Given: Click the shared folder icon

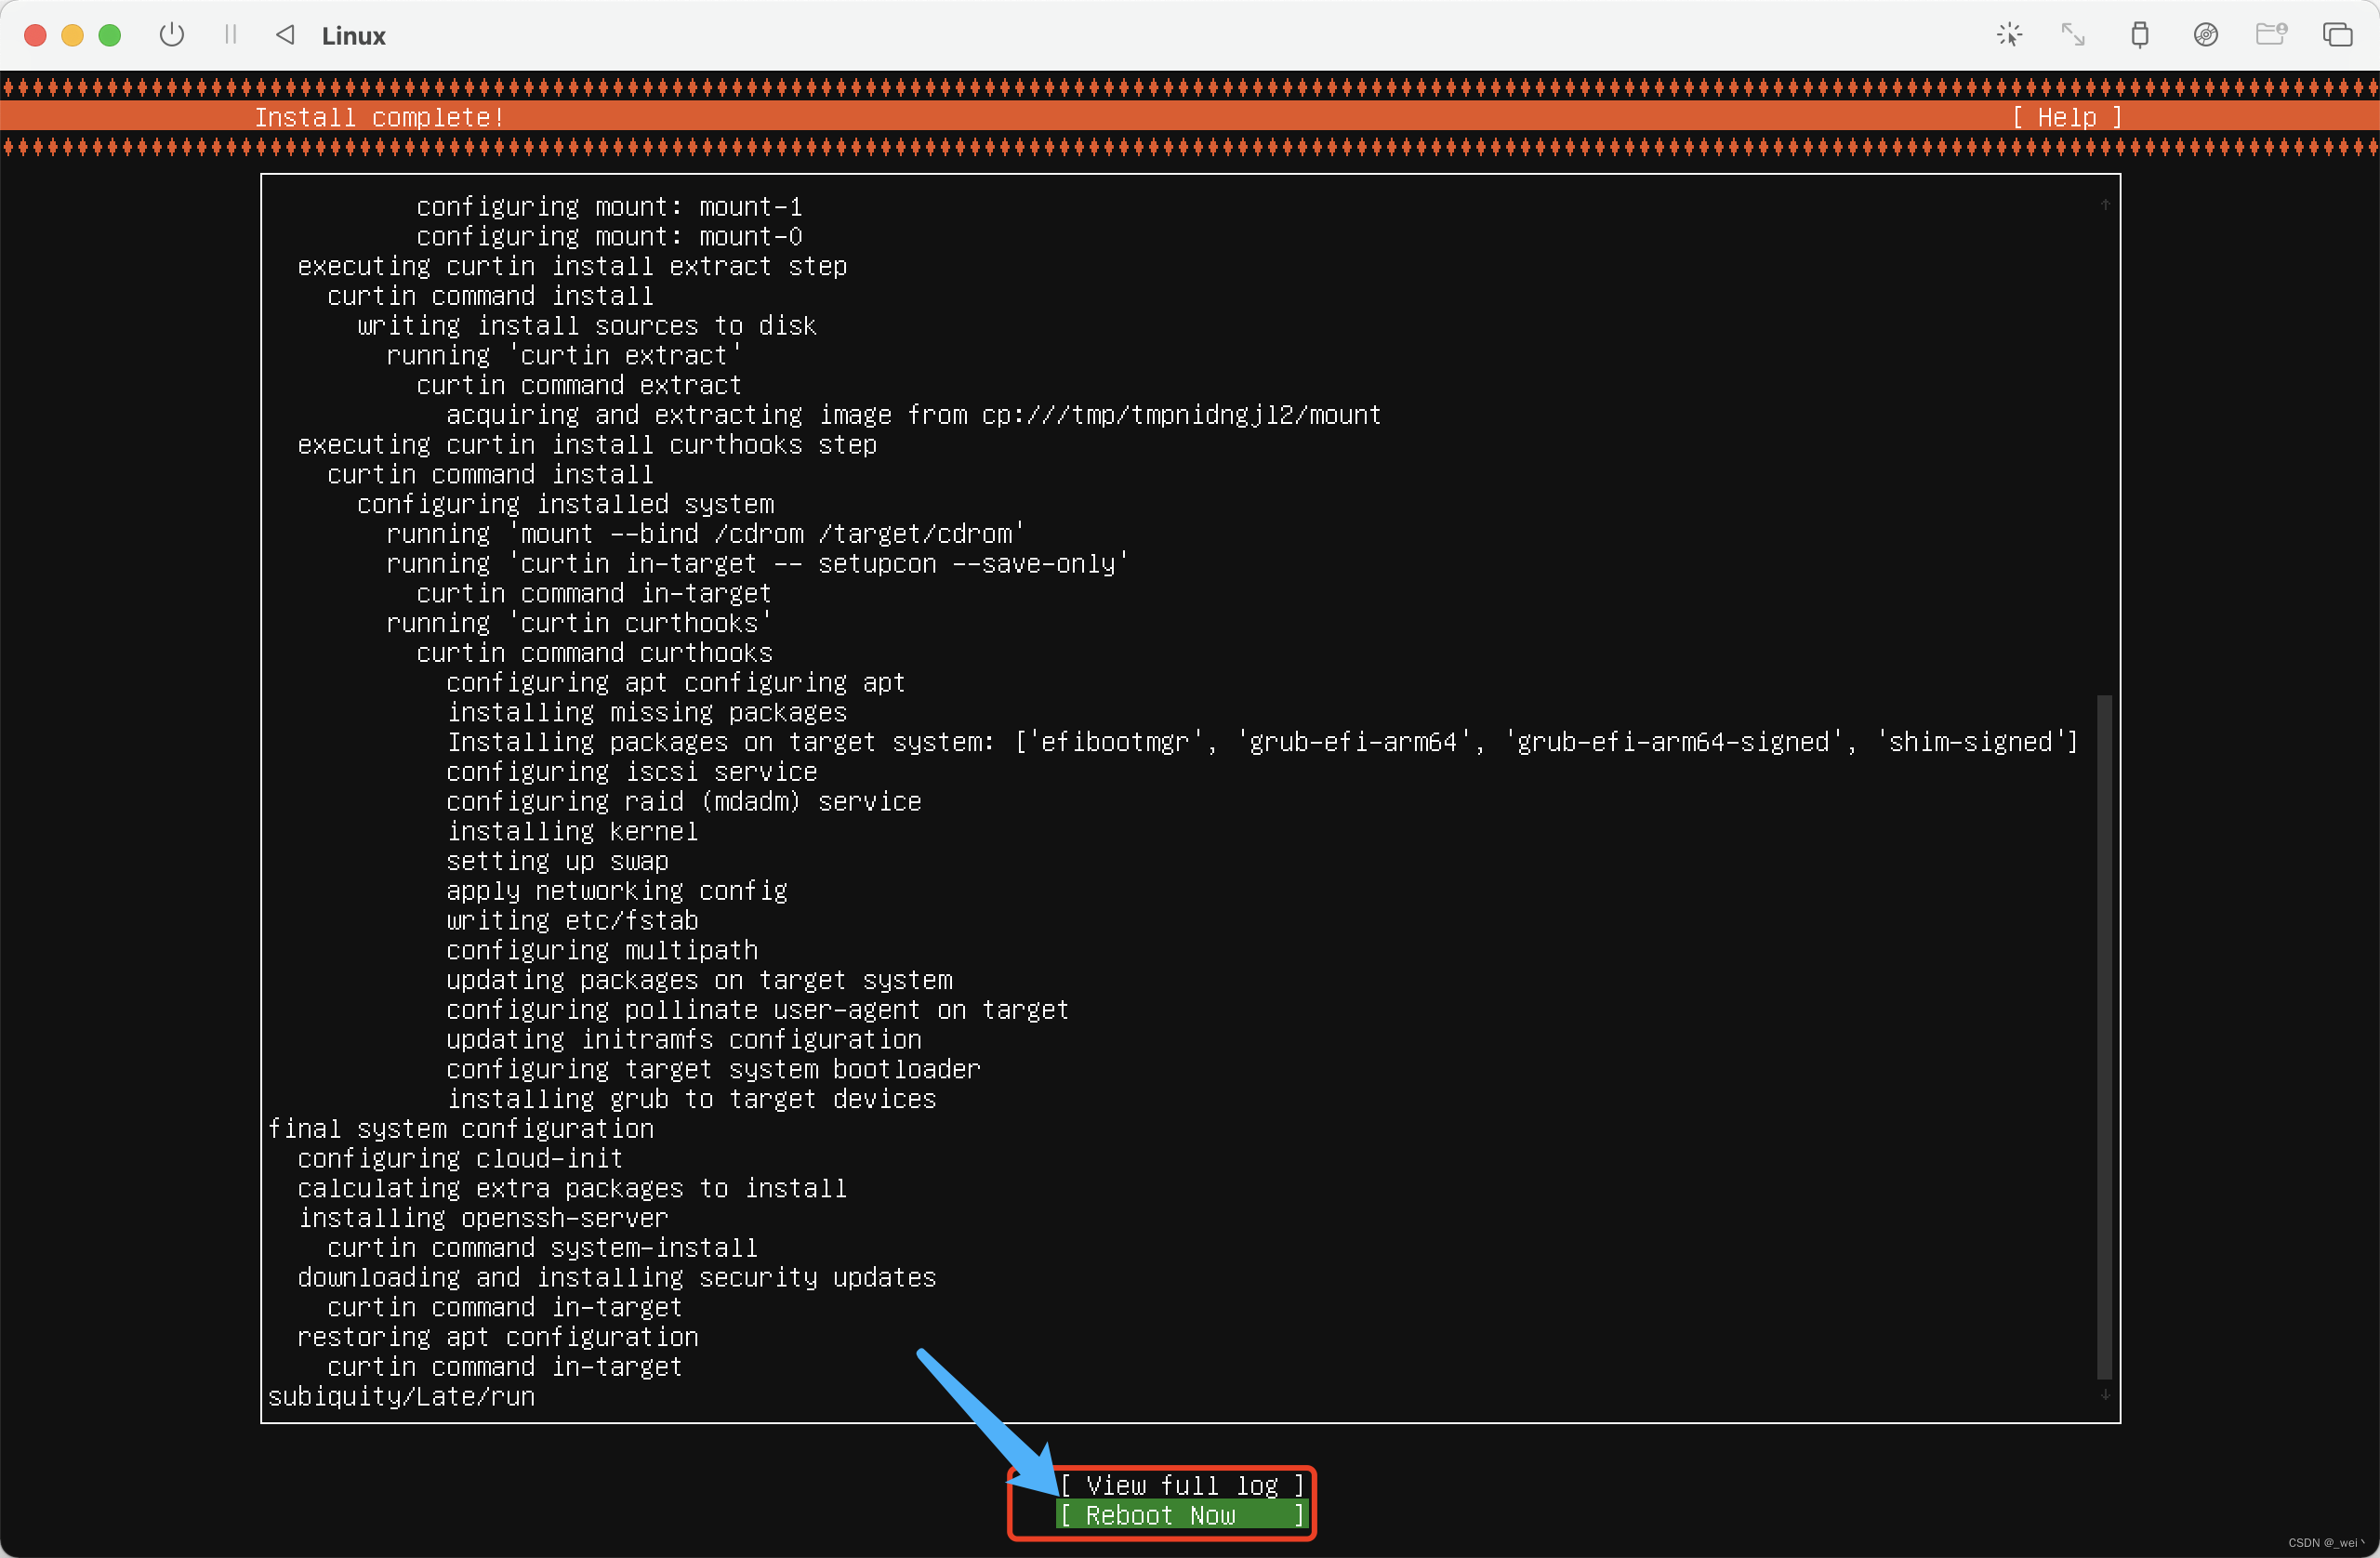Looking at the screenshot, I should [x=2271, y=35].
